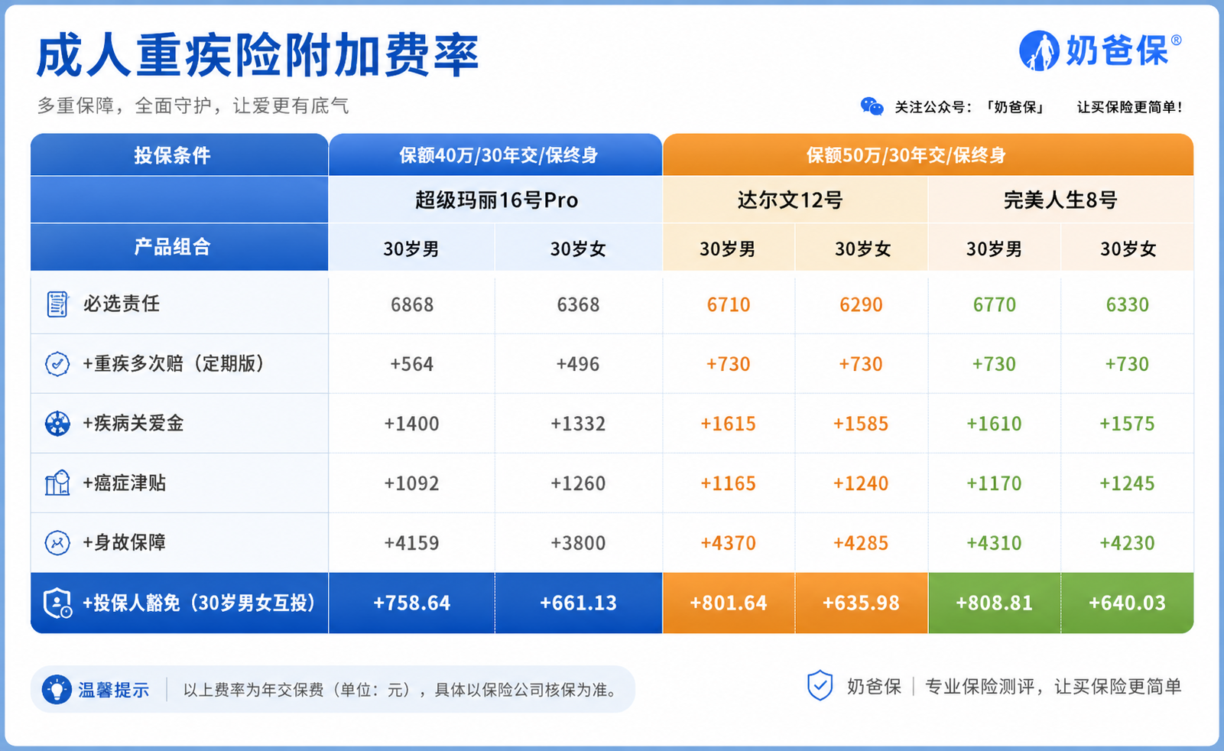Click the +3800 cell
Screen dimensions: 1224x751
tap(579, 543)
